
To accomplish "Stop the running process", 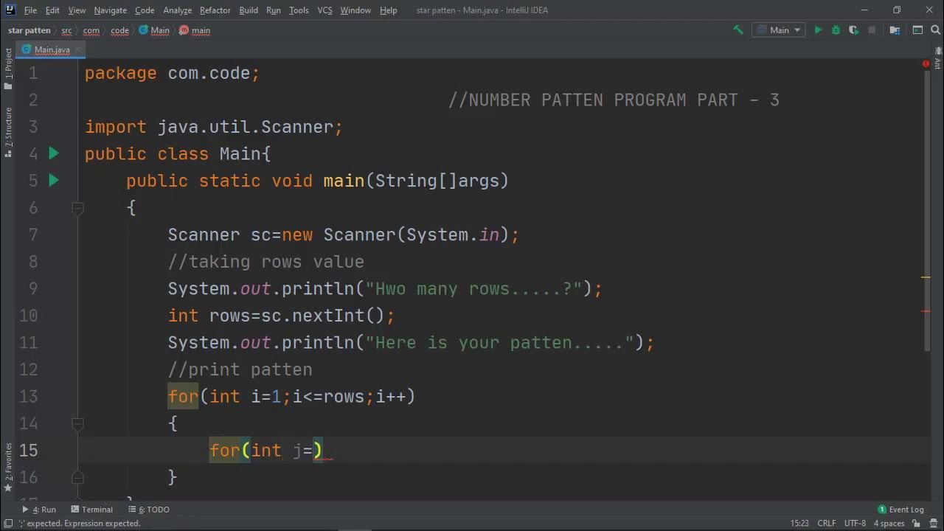I will [872, 30].
